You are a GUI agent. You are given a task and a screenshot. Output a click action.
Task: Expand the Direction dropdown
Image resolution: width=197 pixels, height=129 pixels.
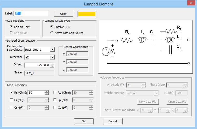coord(52,57)
